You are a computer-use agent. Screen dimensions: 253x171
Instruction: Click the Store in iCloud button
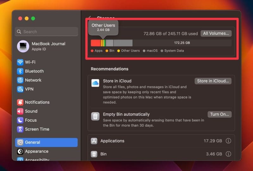213,81
